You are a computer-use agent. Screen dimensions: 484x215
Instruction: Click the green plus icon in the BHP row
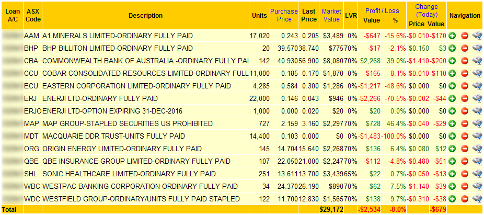[452, 49]
